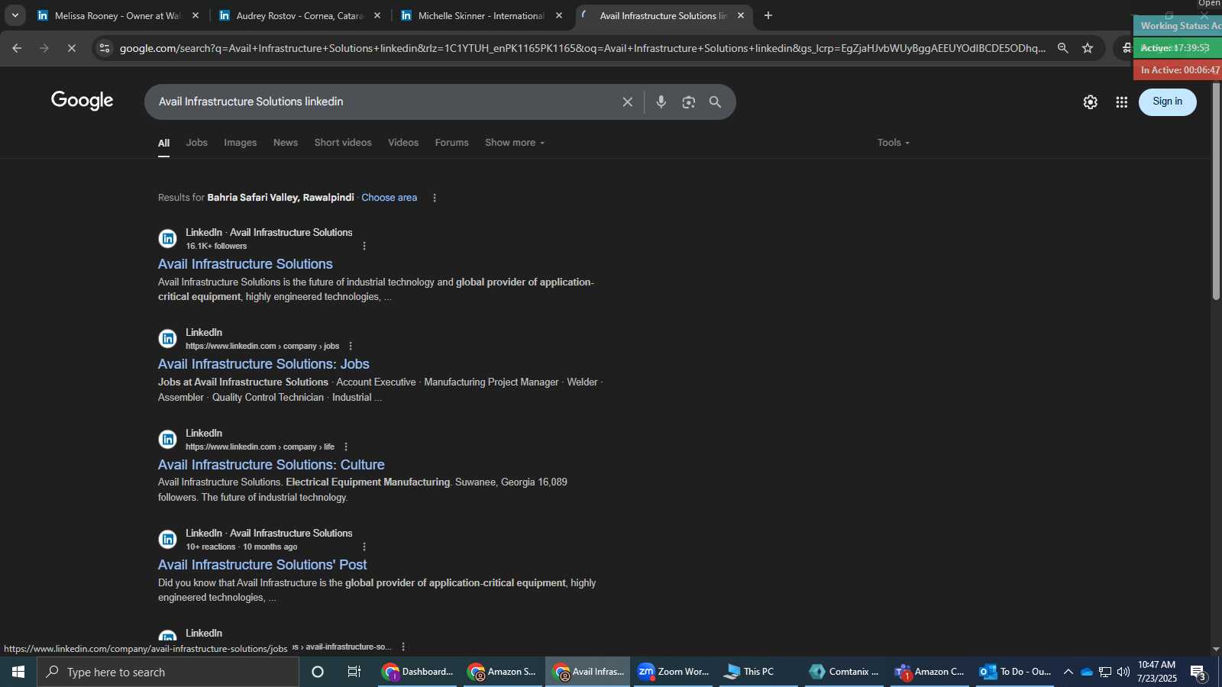The image size is (1222, 687).
Task: Show hidden system tray icons
Action: (1068, 672)
